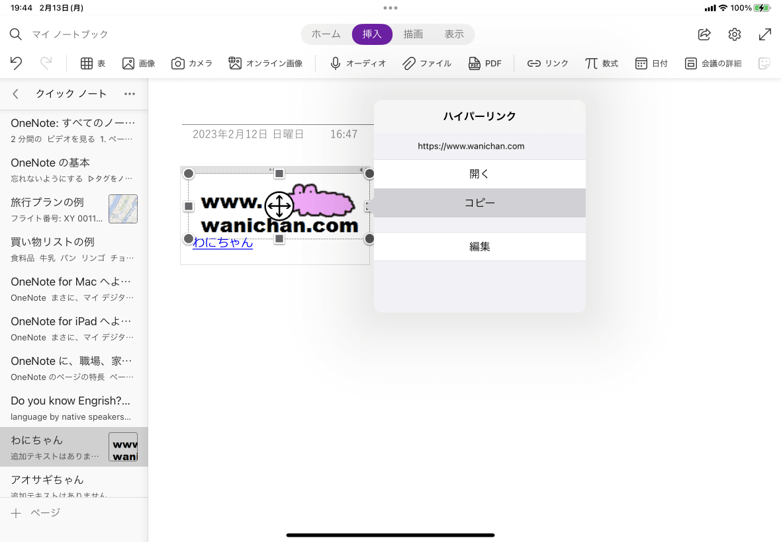
Task: Open settings gear icon
Action: coord(734,34)
